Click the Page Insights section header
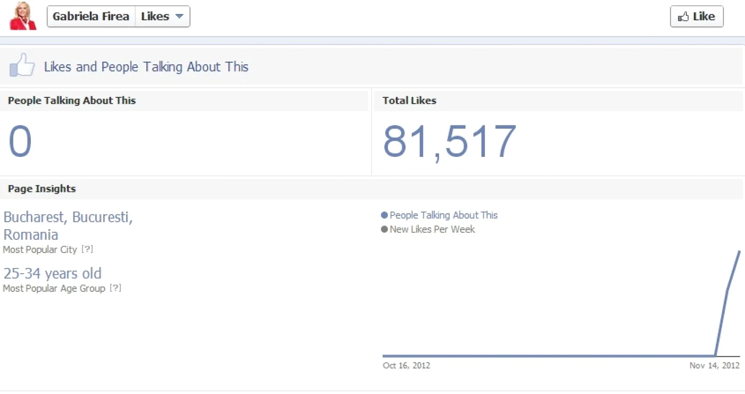The width and height of the screenshot is (745, 394). pos(42,189)
